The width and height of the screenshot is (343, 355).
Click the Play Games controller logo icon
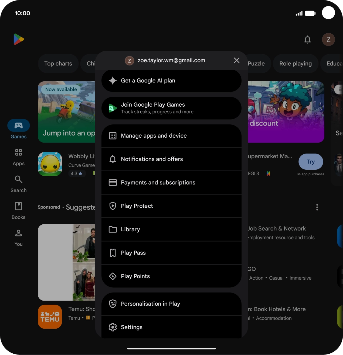pos(113,108)
